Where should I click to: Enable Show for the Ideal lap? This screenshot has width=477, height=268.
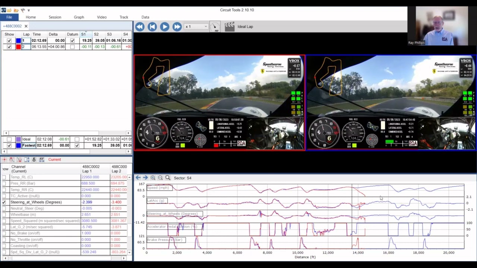coord(9,139)
